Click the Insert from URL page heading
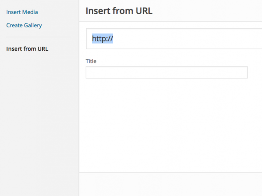This screenshot has width=262, height=196. [119, 11]
